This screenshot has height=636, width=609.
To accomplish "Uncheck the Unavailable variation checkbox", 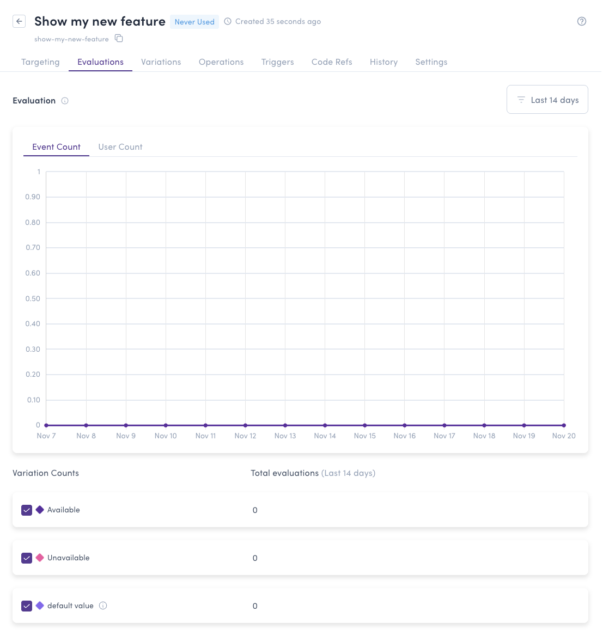I will 27,558.
